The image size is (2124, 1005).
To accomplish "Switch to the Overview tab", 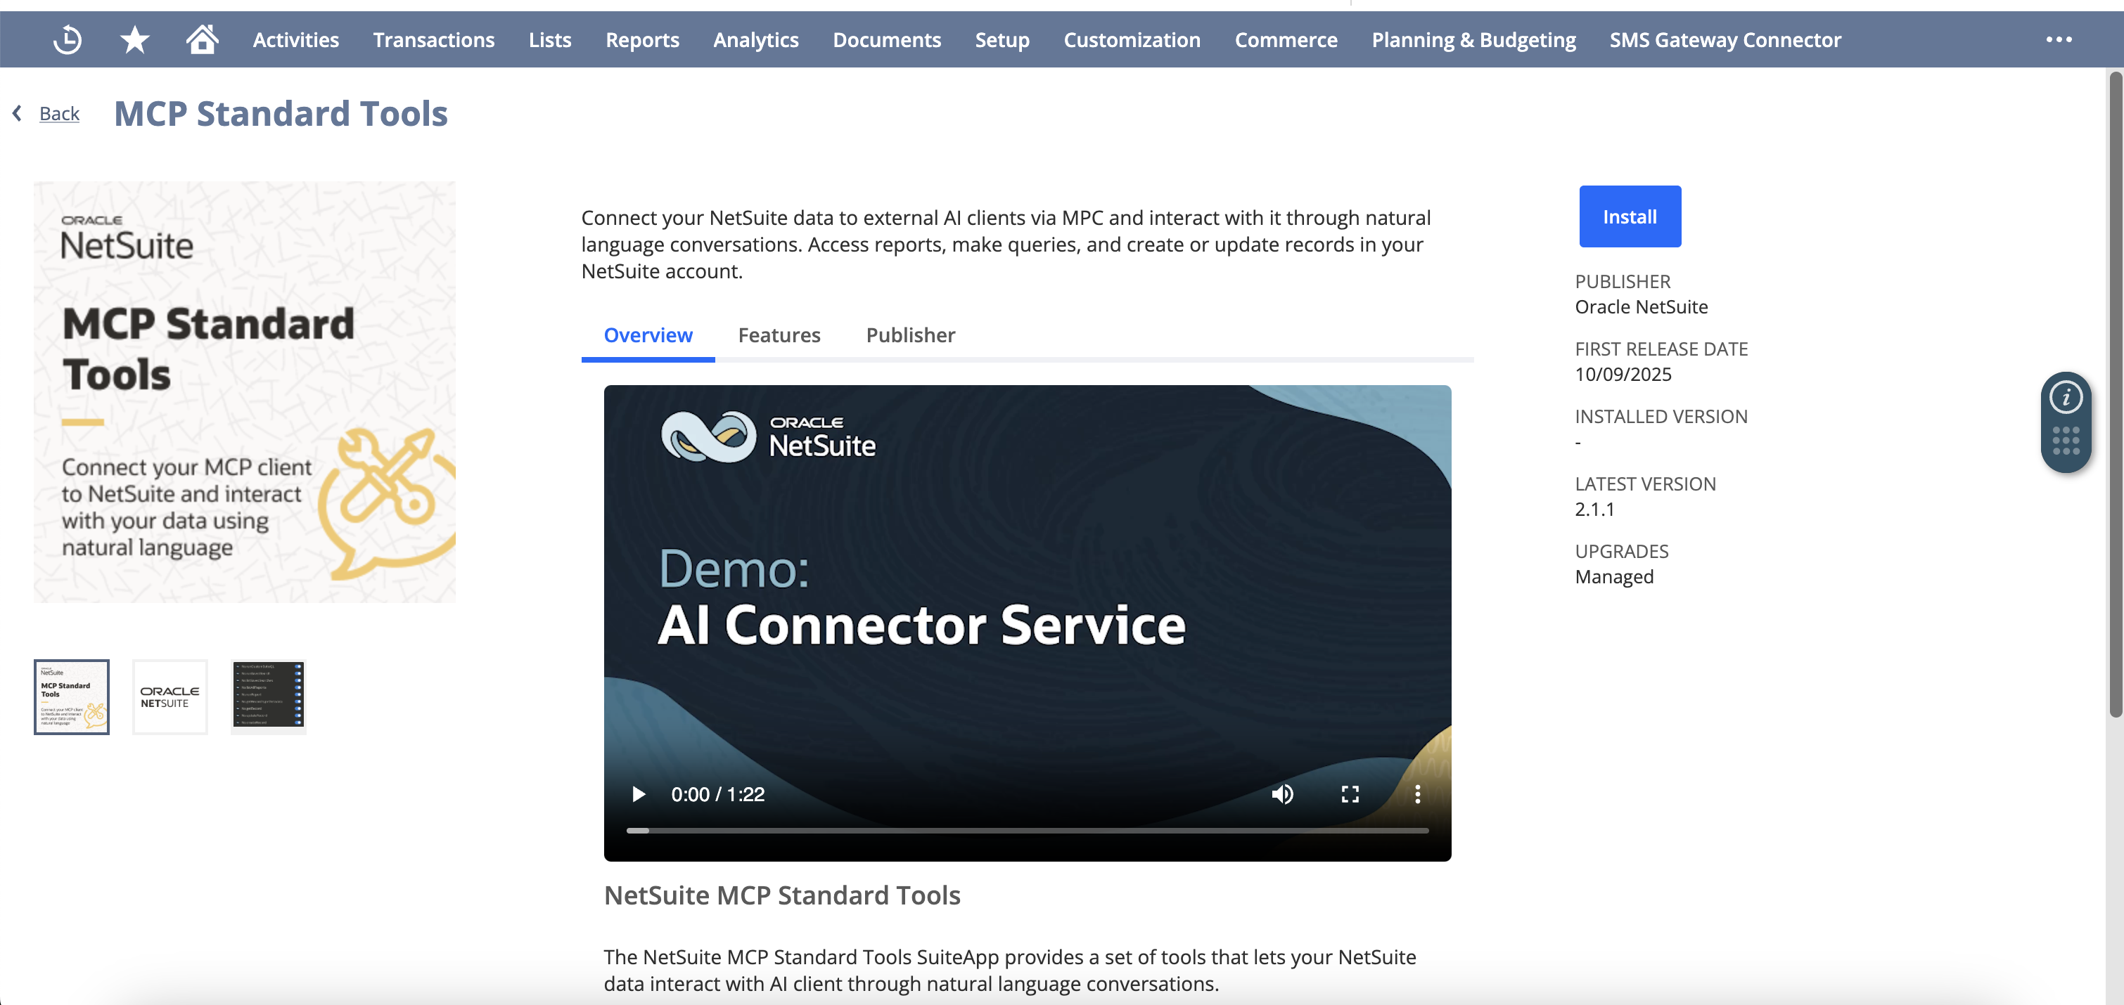I will tap(648, 335).
